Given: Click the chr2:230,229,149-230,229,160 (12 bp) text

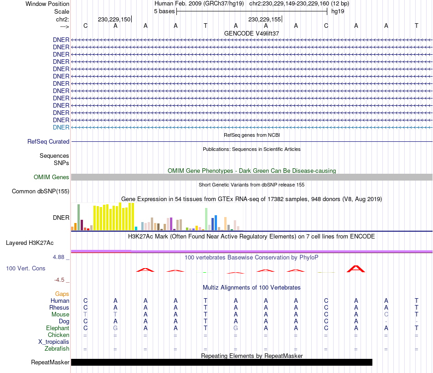Looking at the screenshot, I should [x=299, y=4].
